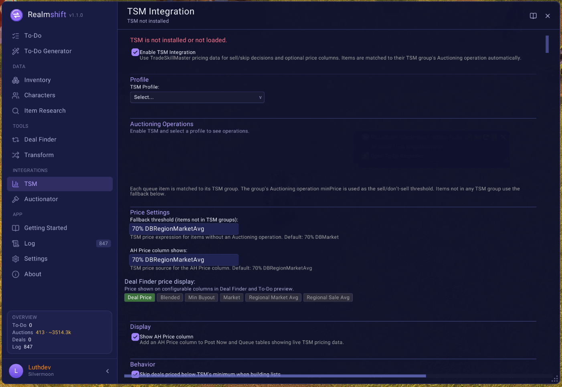Image resolution: width=562 pixels, height=387 pixels.
Task: Uncheck Show AH Price column
Action: [x=135, y=337]
